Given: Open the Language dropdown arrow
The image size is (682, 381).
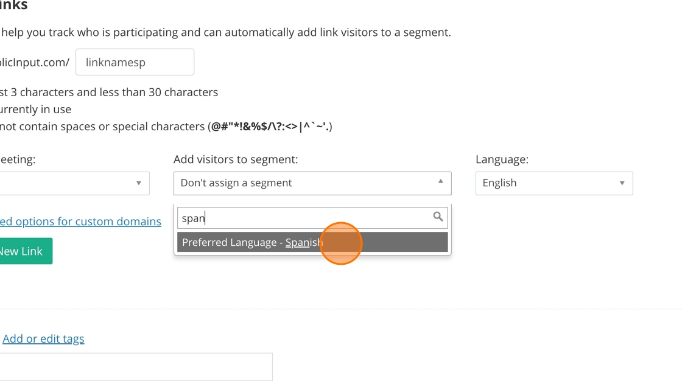Looking at the screenshot, I should tap(622, 183).
